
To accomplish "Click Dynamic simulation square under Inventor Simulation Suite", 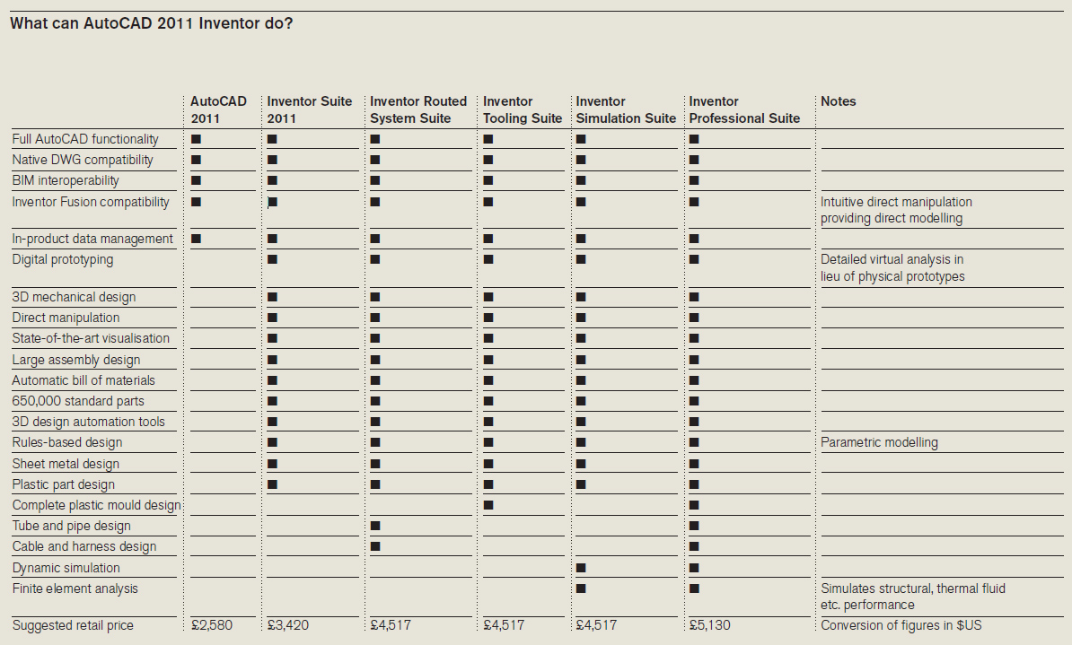I will coord(581,568).
